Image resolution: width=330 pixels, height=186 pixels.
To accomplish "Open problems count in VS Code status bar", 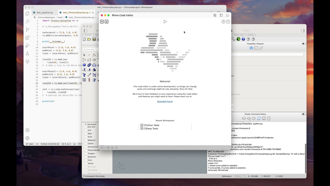I will 67,144.
